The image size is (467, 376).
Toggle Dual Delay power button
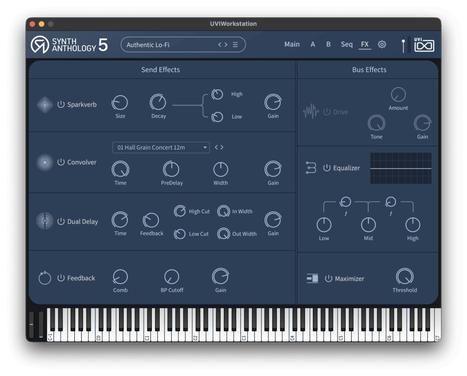(61, 221)
